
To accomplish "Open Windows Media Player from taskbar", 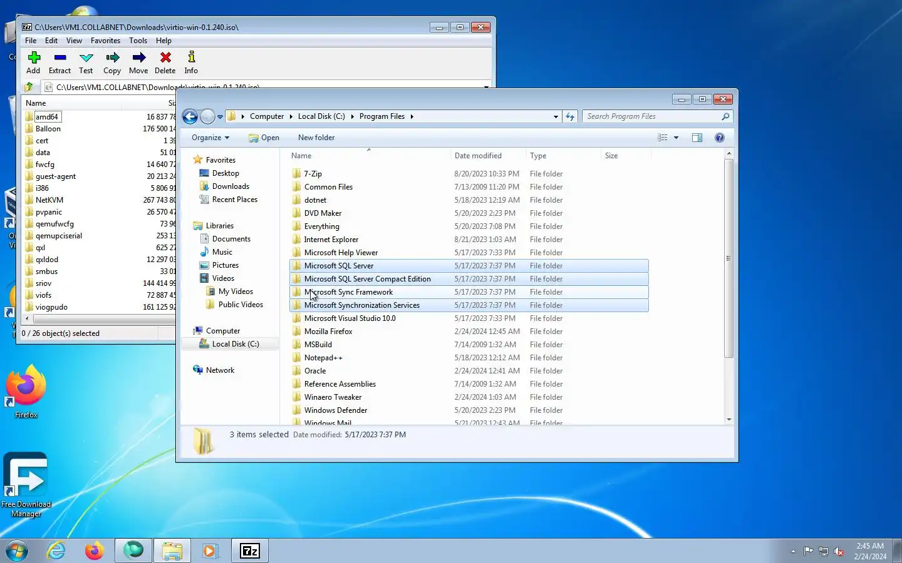I will pyautogui.click(x=210, y=550).
